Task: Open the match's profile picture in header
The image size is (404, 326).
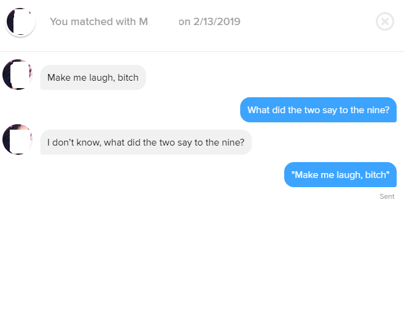Action: 20,22
